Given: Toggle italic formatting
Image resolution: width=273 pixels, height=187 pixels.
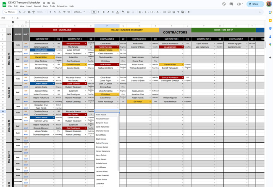Looking at the screenshot, I should [x=108, y=12].
